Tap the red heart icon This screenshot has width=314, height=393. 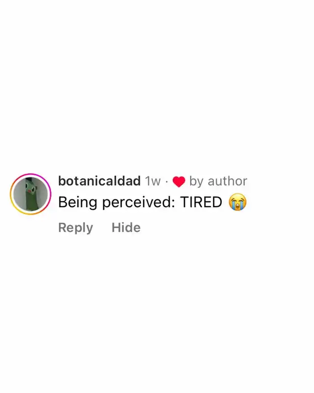179,181
